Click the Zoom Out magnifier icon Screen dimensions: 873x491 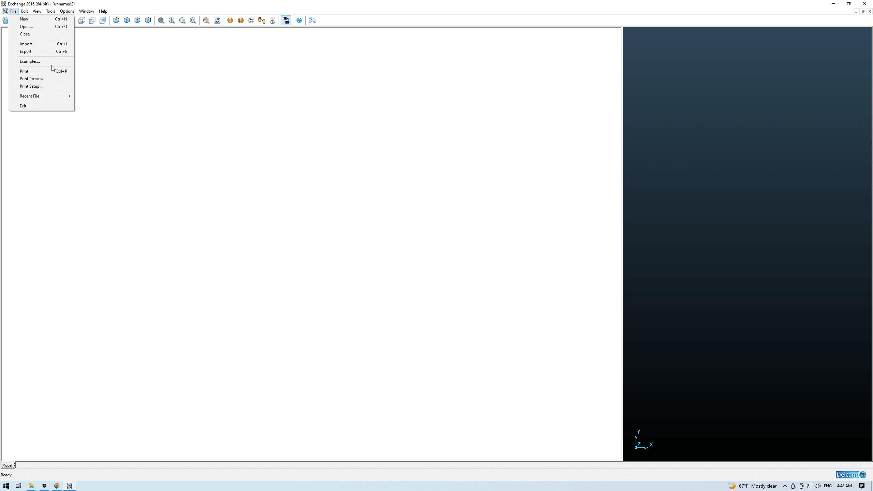[x=182, y=20]
